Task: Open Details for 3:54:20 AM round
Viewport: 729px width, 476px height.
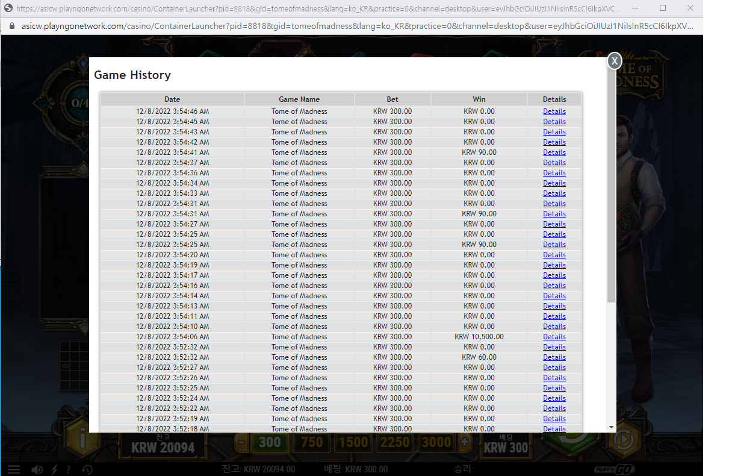Action: (554, 255)
